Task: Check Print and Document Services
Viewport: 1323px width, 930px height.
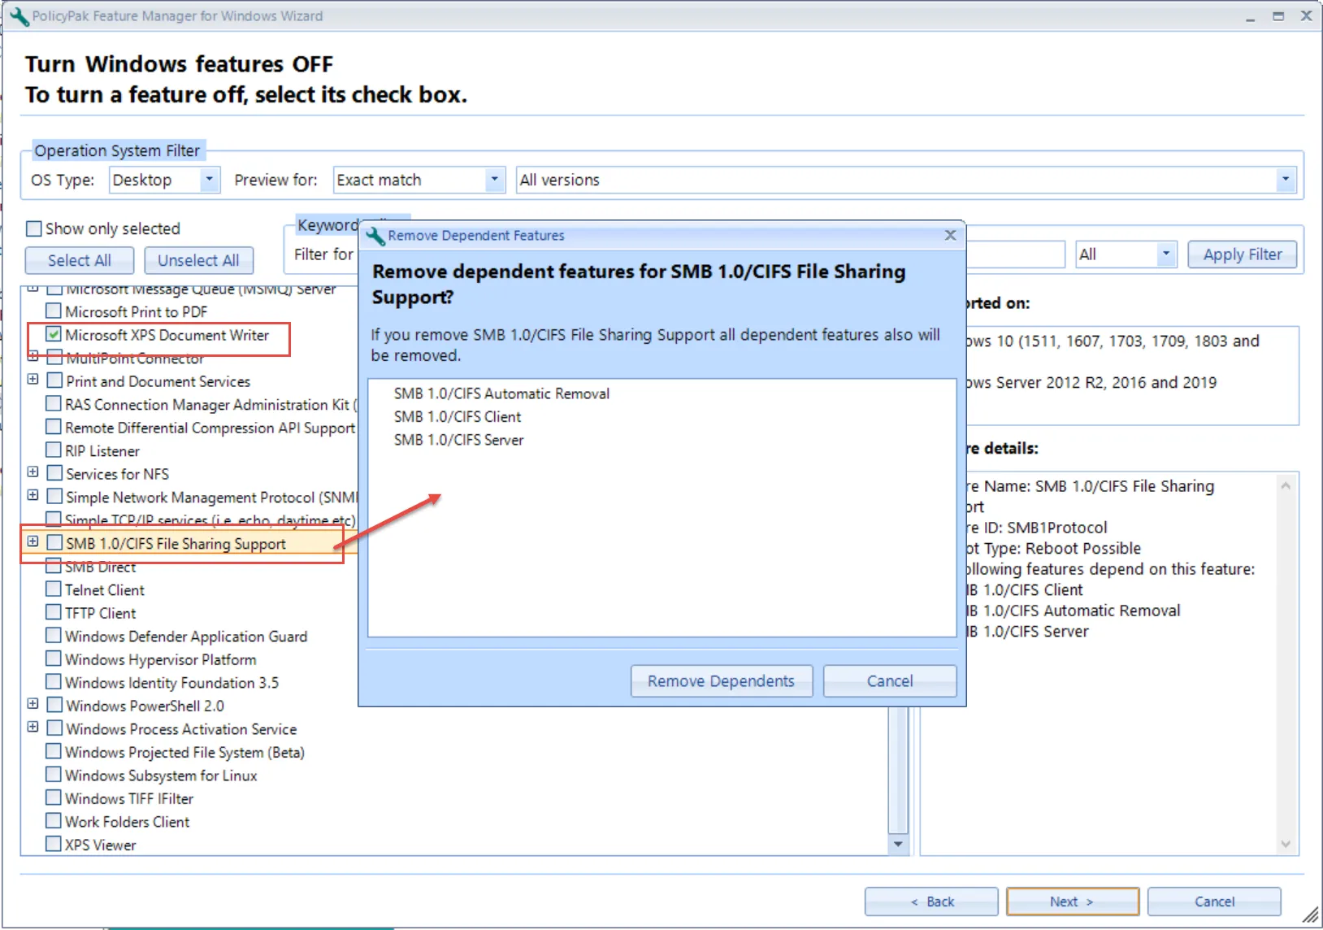Action: click(x=54, y=380)
